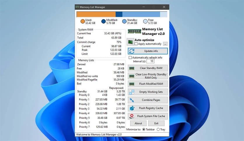Click the orange Used legend circle
This screenshot has width=244, height=141.
(83, 22)
